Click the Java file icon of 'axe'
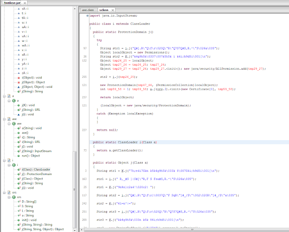 point(9,119)
